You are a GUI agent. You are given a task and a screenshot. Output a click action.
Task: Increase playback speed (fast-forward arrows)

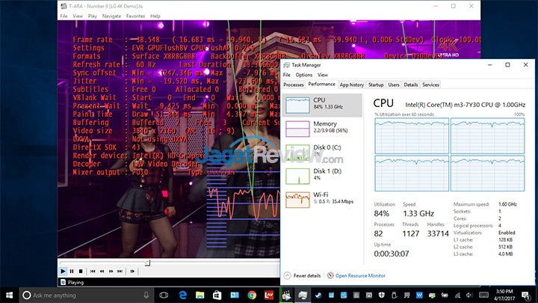(x=111, y=272)
